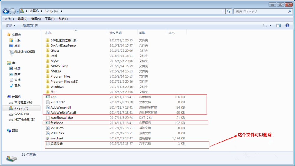Click 计算机 in the address breadcrumb

coord(34,11)
